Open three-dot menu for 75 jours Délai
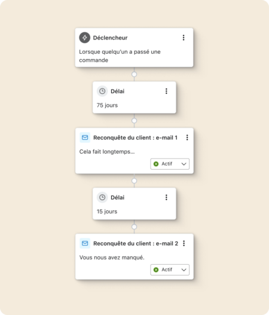This screenshot has height=315, width=269. pos(166,91)
